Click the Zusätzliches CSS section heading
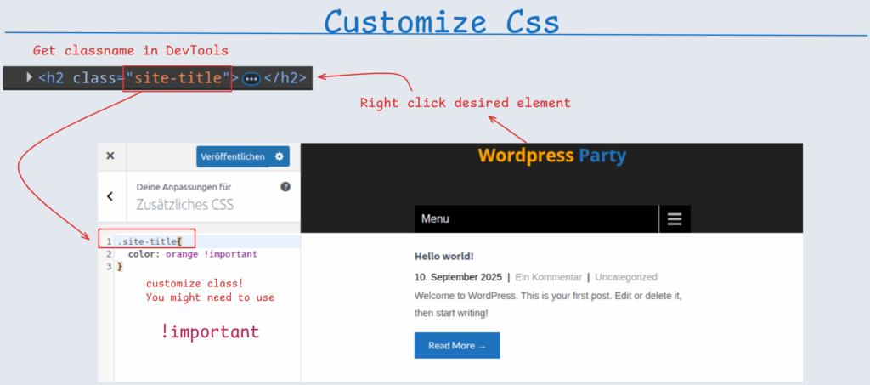 point(184,205)
